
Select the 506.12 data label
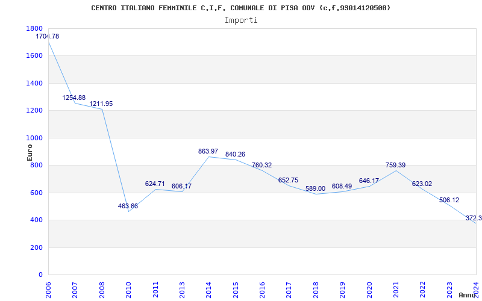click(x=449, y=200)
